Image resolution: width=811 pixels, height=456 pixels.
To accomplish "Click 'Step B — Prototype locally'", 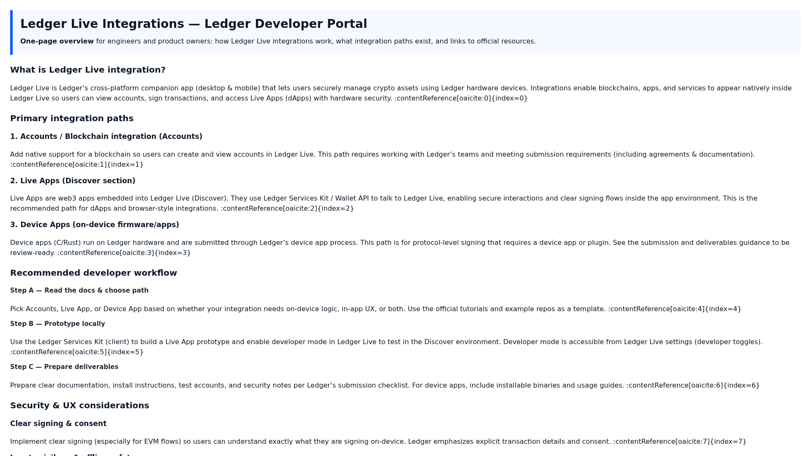I will point(57,324).
